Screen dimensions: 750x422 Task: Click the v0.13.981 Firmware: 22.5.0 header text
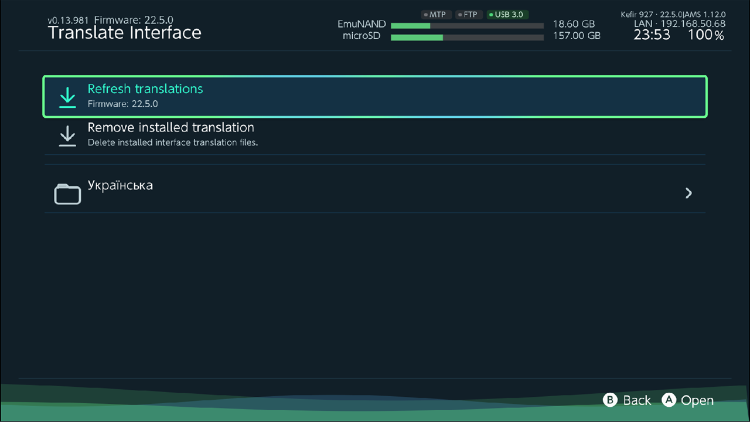pyautogui.click(x=110, y=20)
